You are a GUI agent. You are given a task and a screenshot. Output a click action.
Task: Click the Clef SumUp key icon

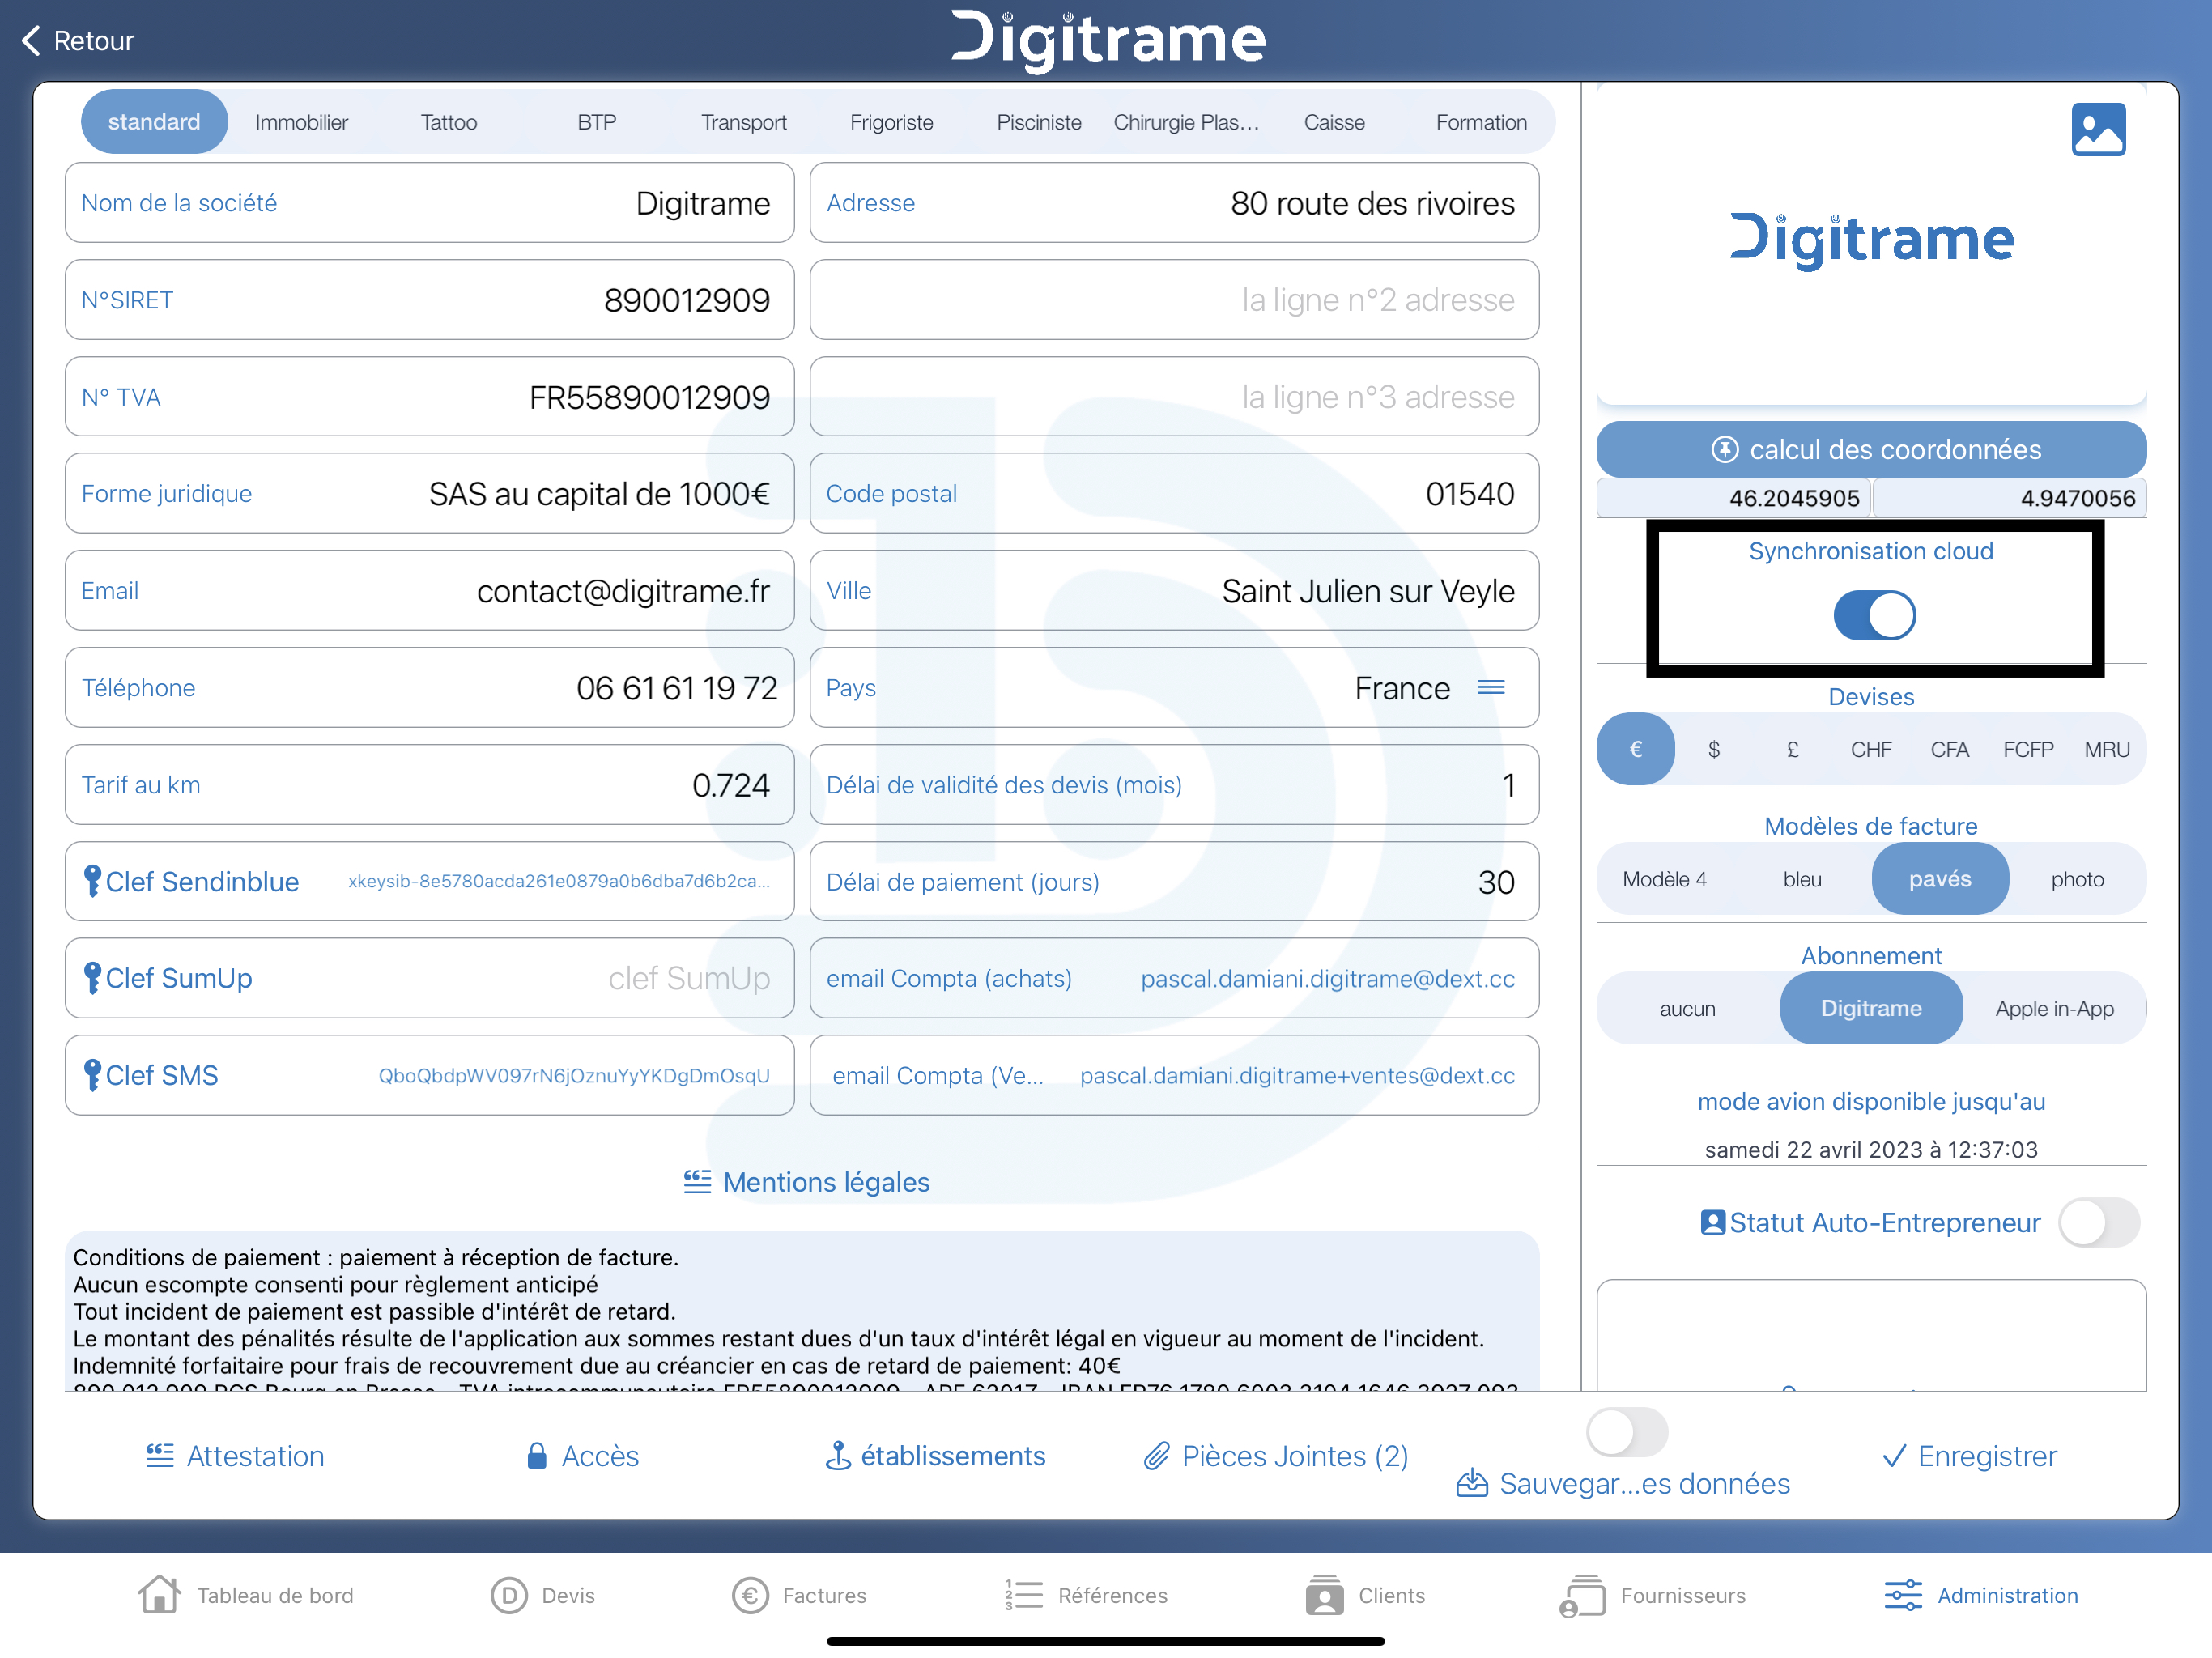pyautogui.click(x=92, y=978)
